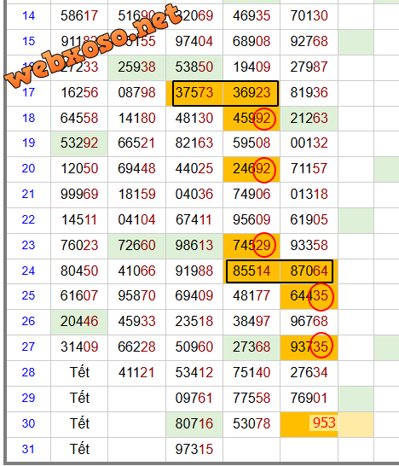Click green cell 98613
The height and width of the screenshot is (466, 399).
194,245
